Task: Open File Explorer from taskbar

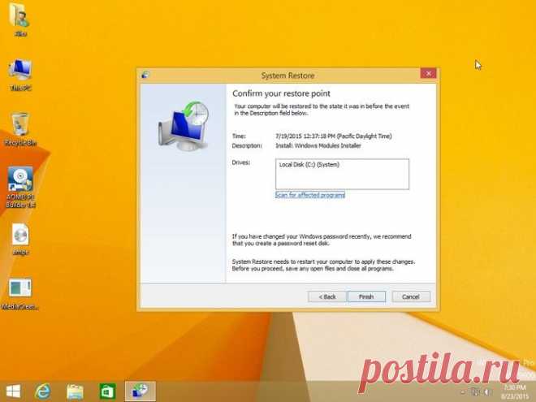Action: pyautogui.click(x=75, y=391)
